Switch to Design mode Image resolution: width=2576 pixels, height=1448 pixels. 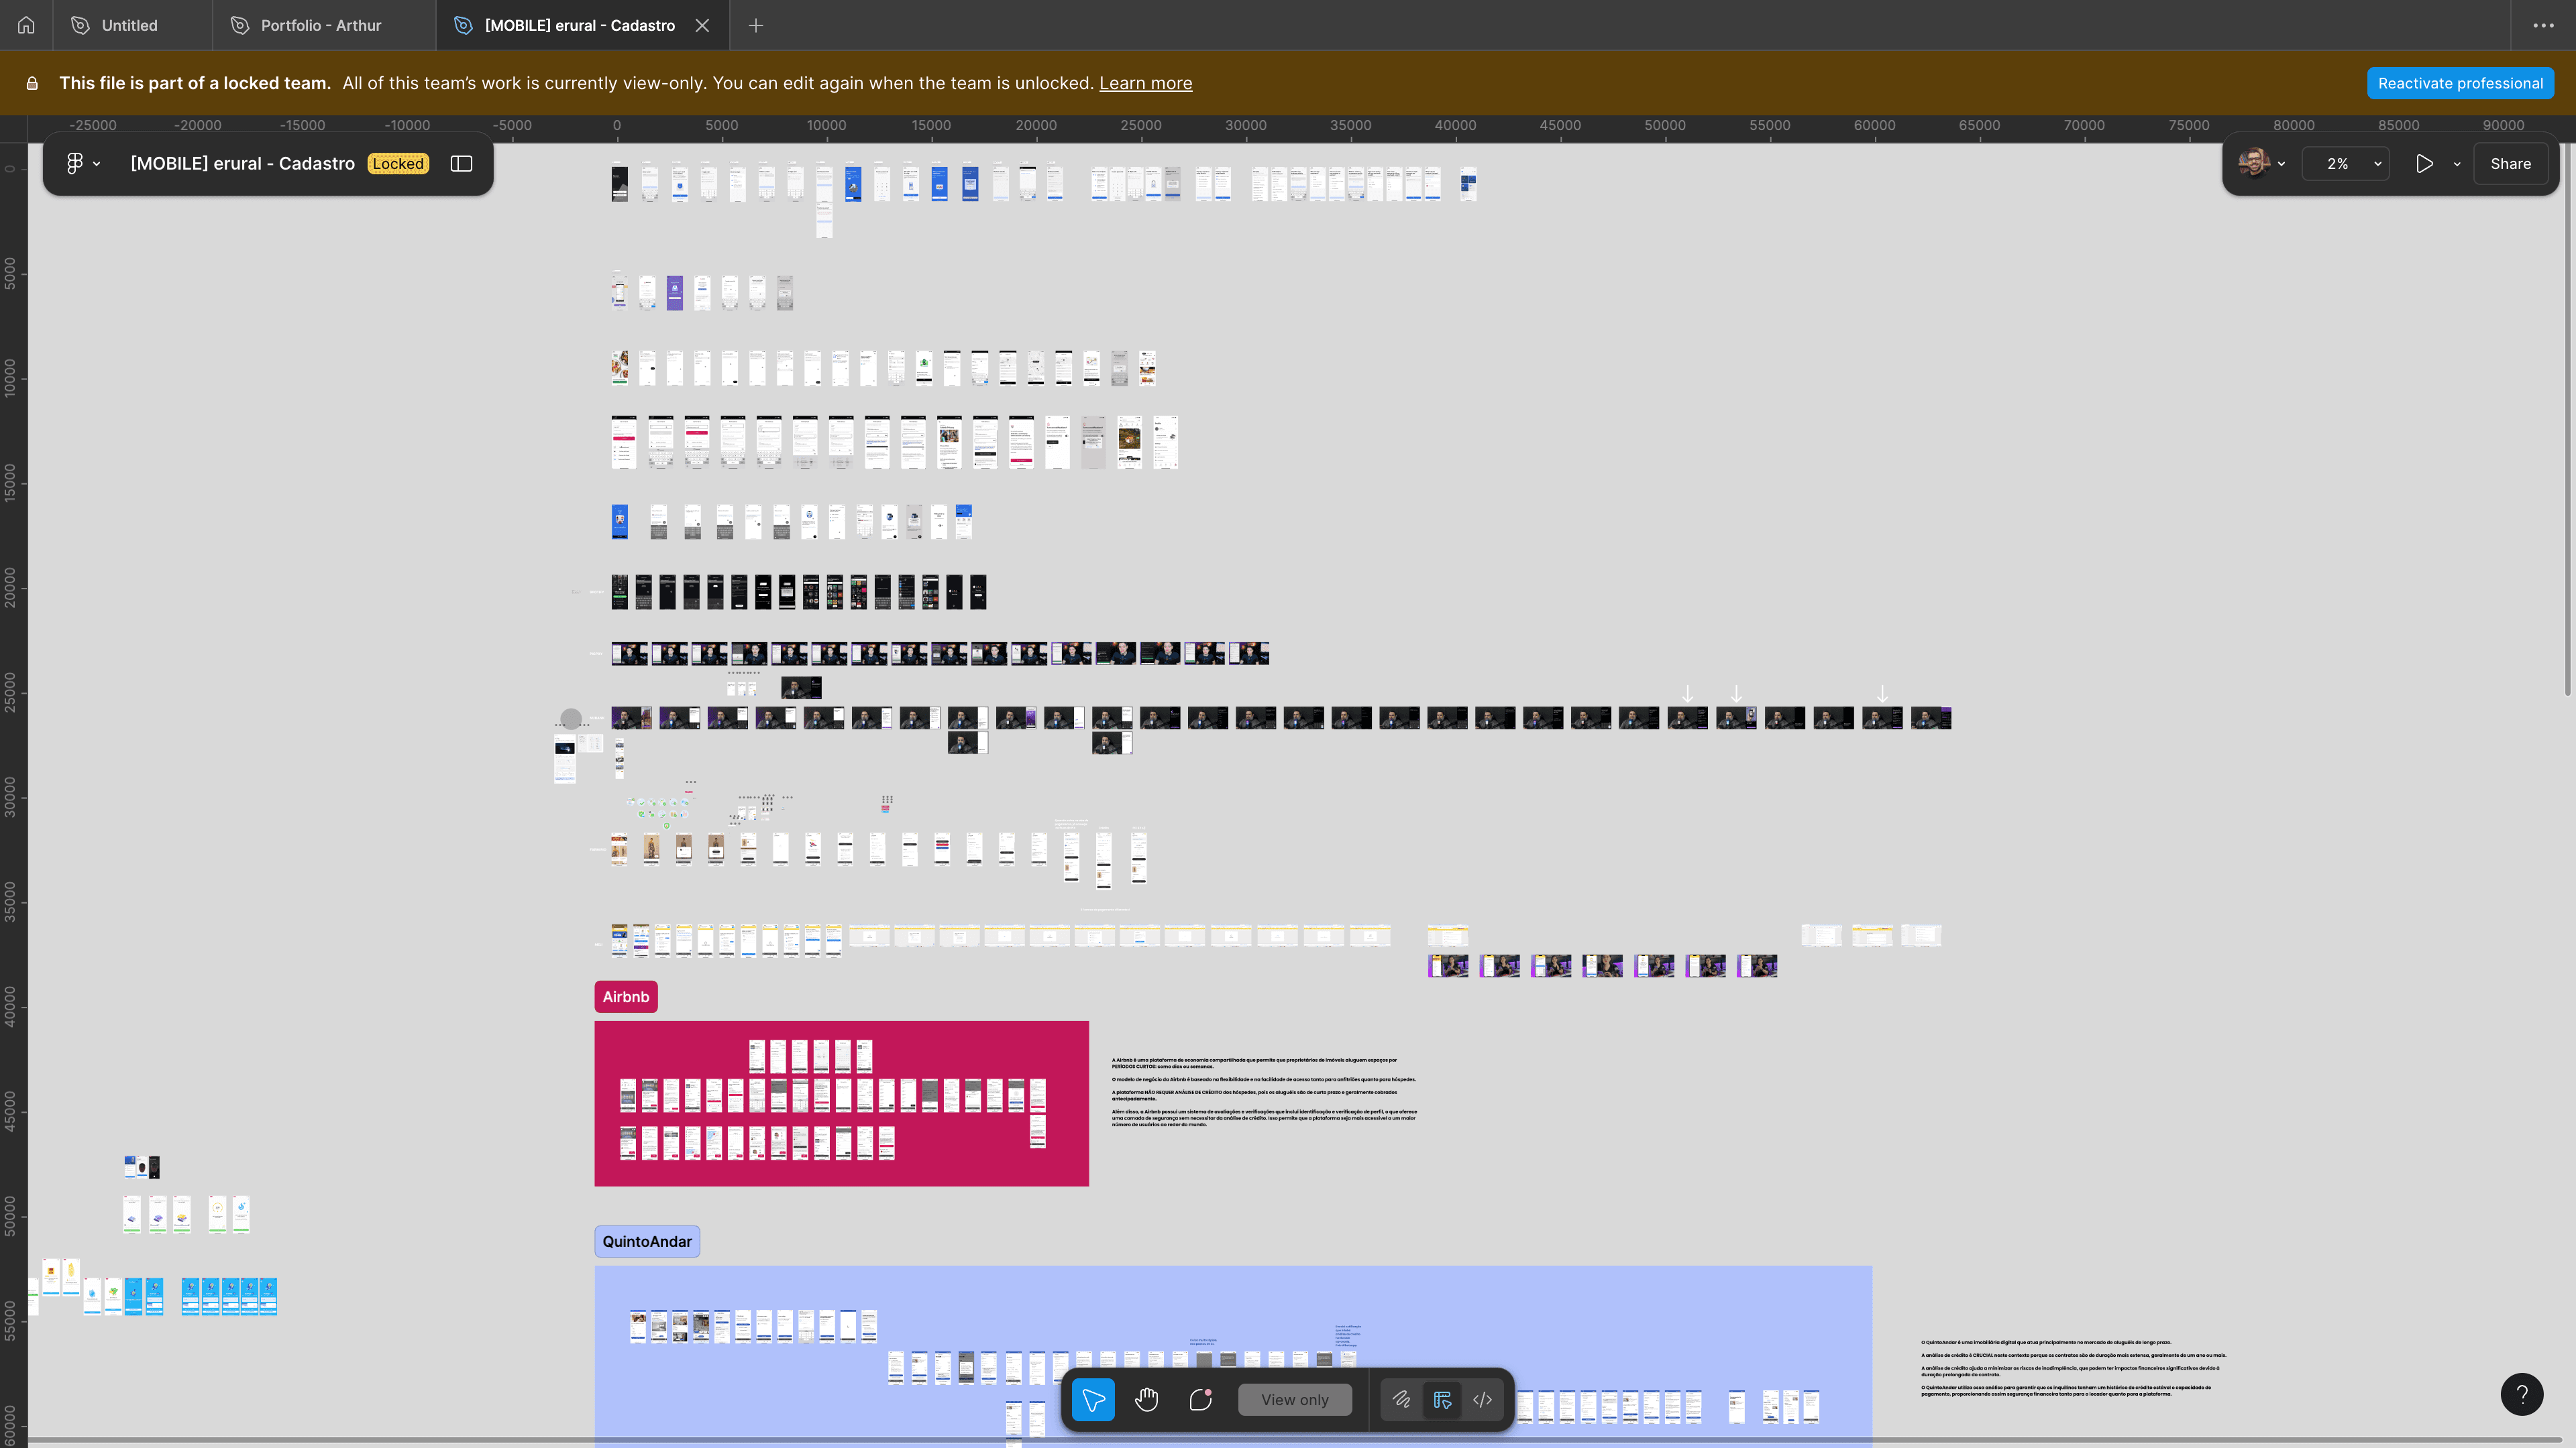[1442, 1400]
